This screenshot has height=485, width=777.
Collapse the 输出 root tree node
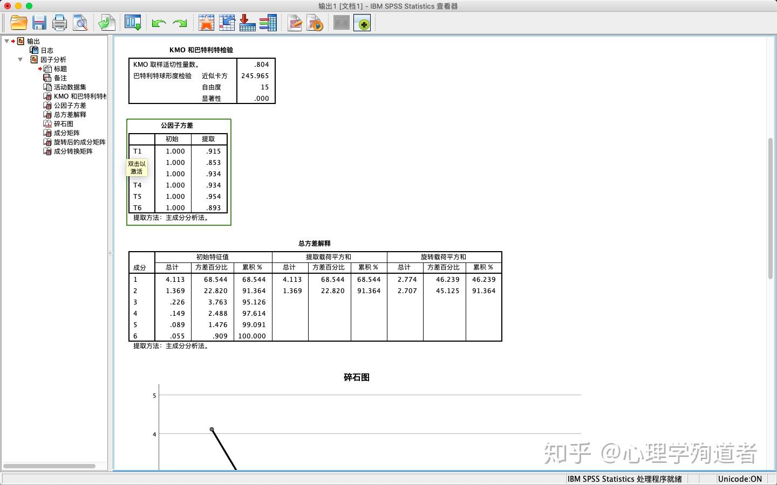point(6,41)
